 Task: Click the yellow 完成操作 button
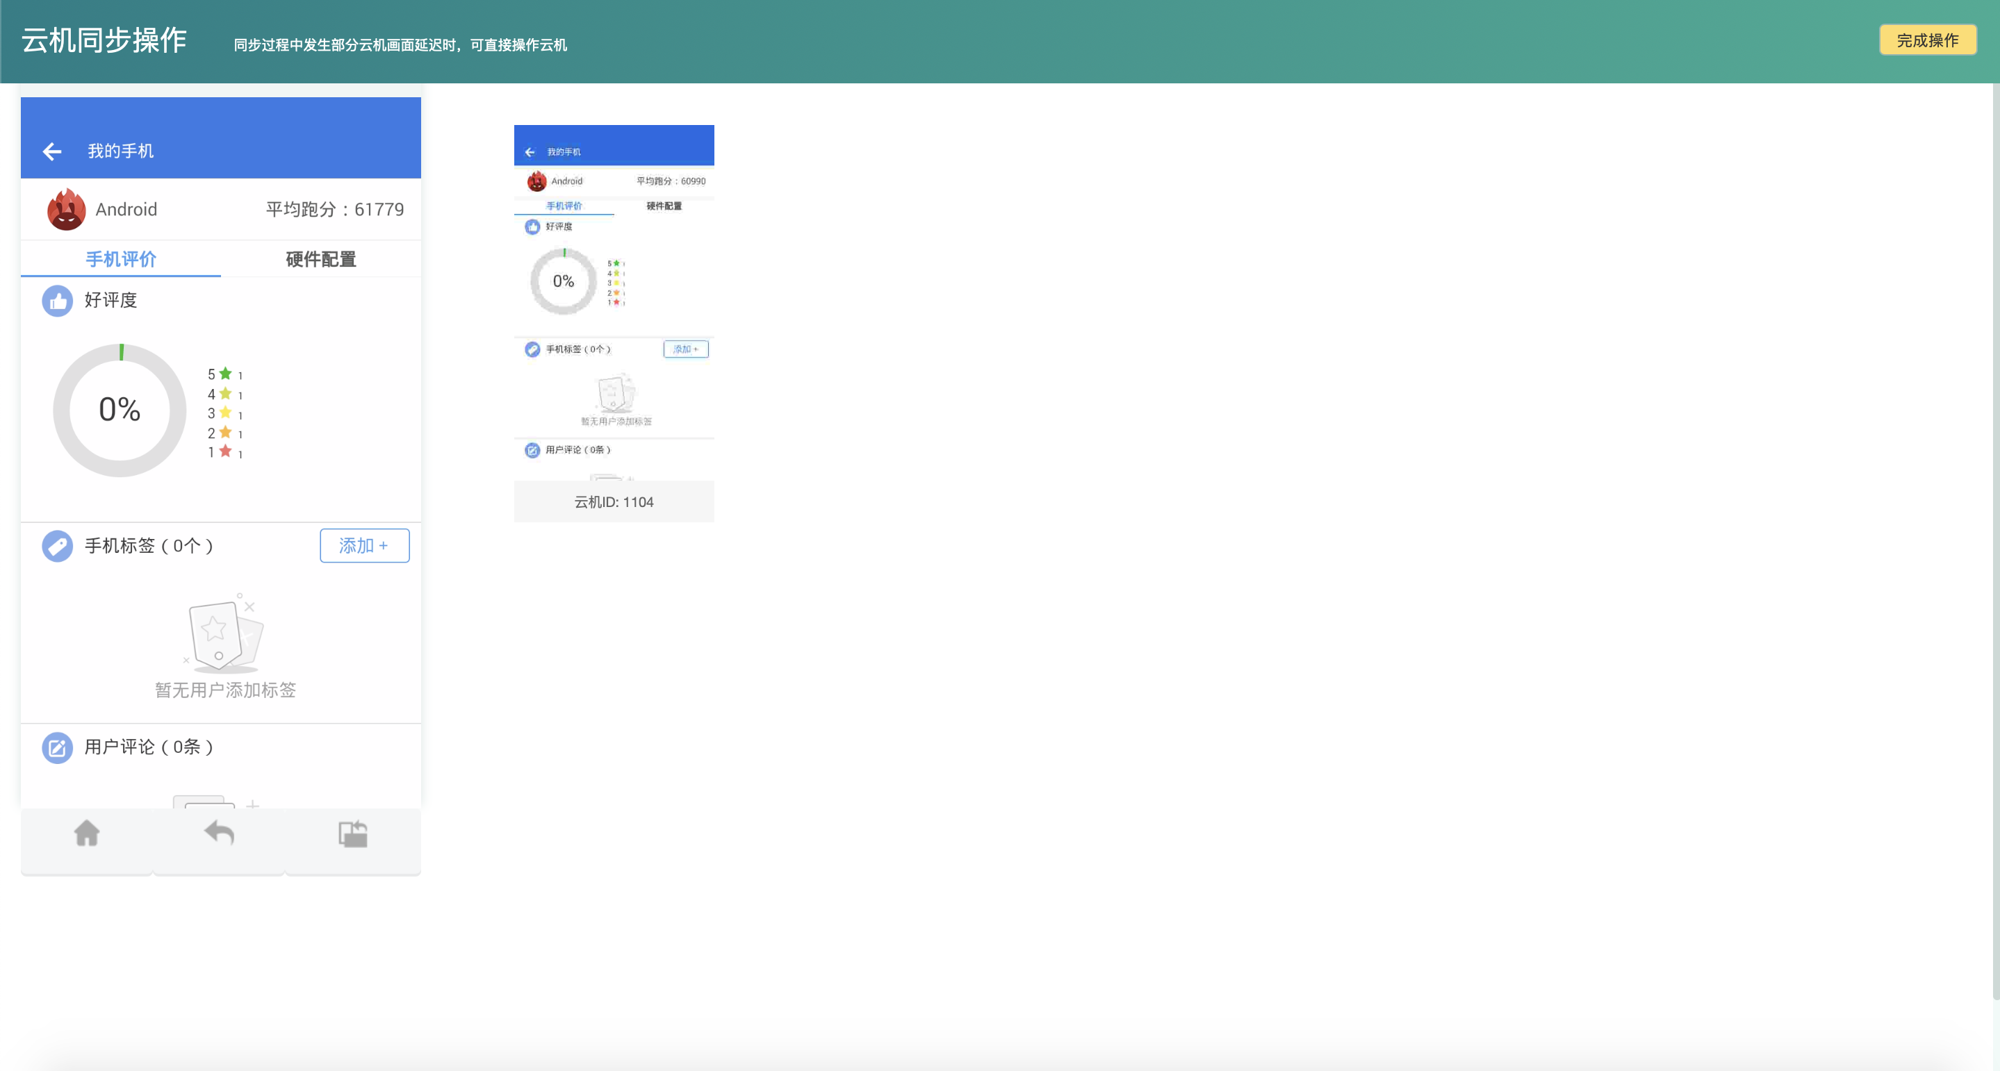point(1927,40)
